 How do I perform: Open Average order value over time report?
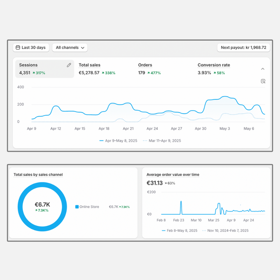(x=173, y=175)
